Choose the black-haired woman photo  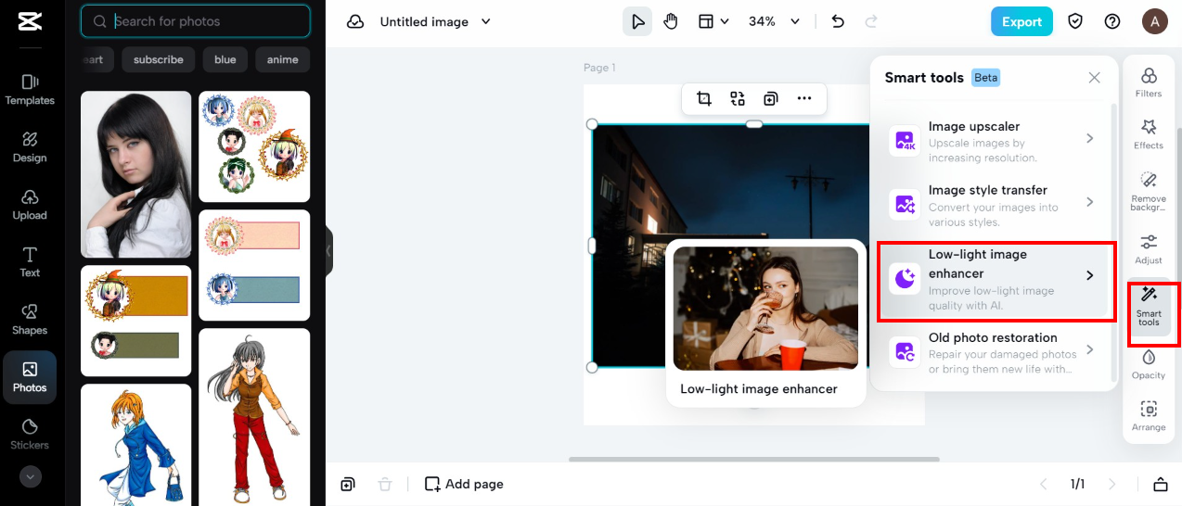click(x=136, y=174)
